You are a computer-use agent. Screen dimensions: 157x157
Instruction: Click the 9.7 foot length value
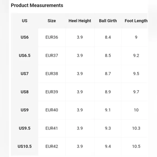click(136, 92)
